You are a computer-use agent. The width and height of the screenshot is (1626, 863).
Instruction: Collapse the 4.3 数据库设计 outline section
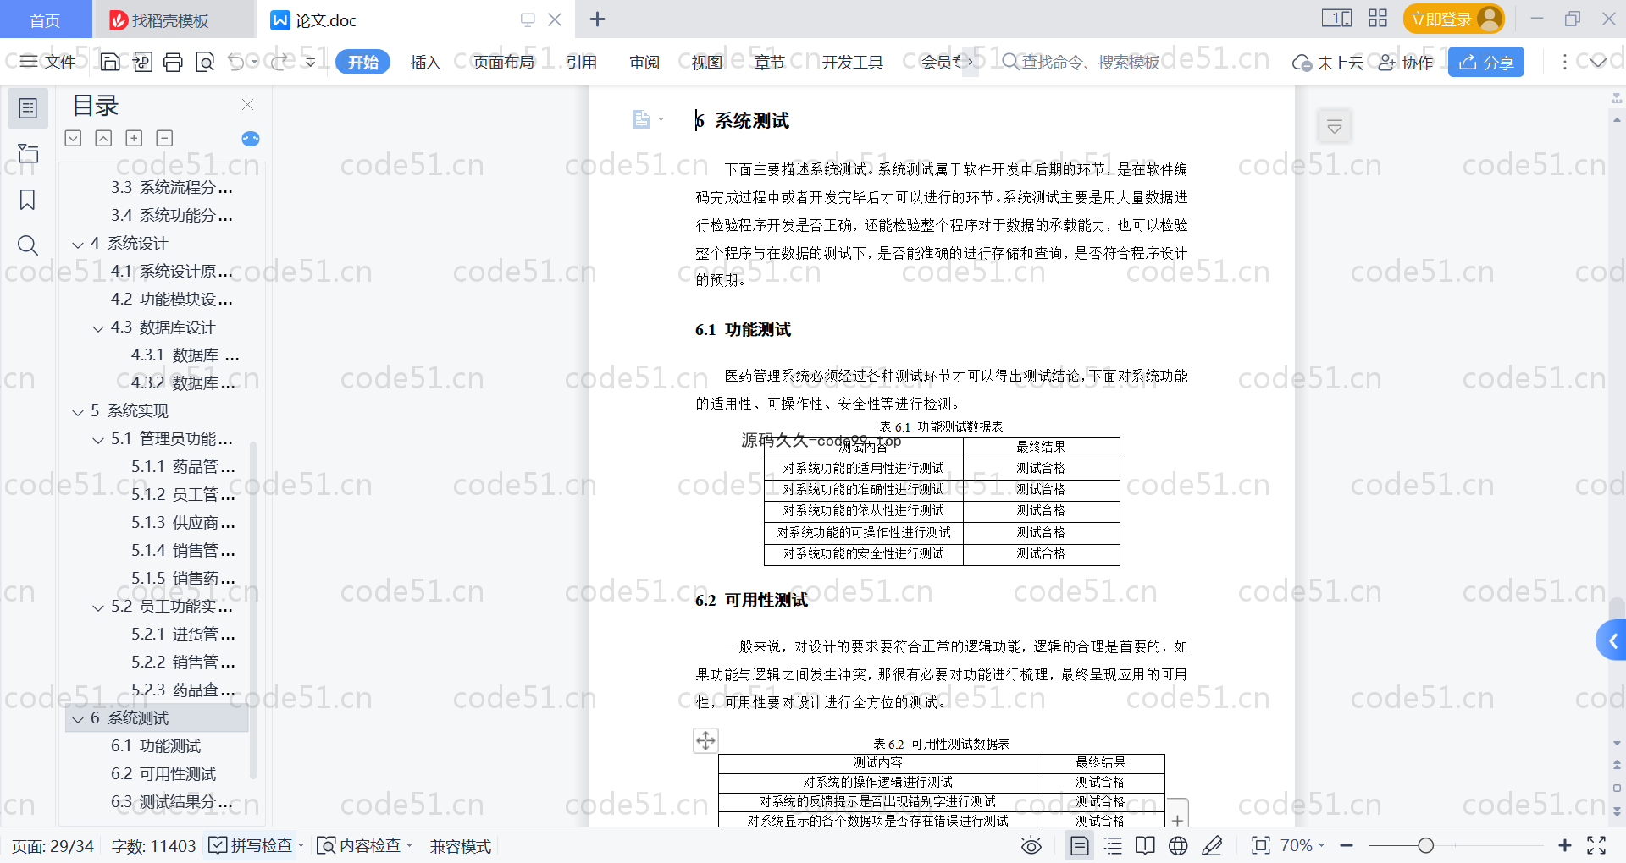(x=98, y=328)
